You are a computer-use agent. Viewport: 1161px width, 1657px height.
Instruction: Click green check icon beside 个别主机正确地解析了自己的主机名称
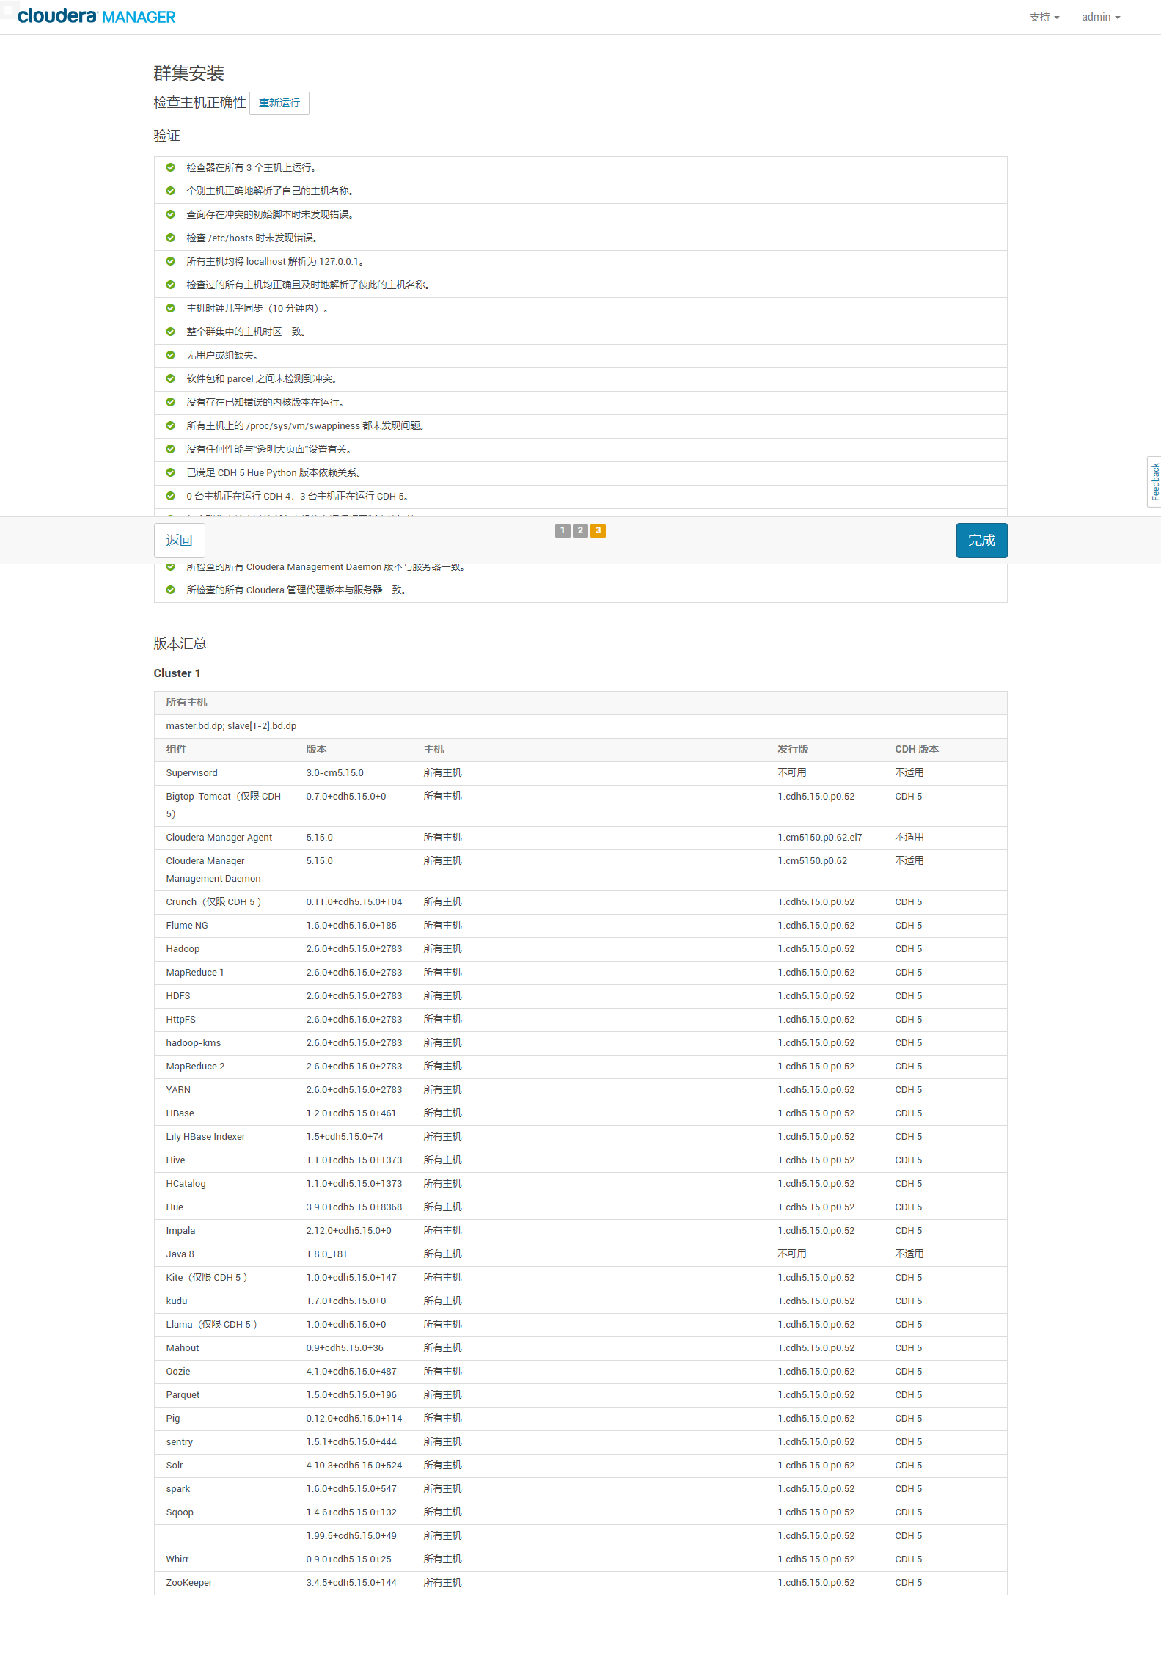click(170, 191)
